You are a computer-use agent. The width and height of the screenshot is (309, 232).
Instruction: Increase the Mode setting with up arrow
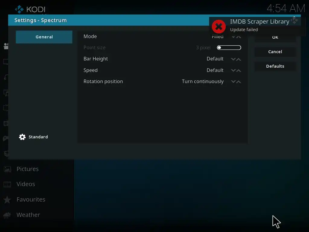239,37
